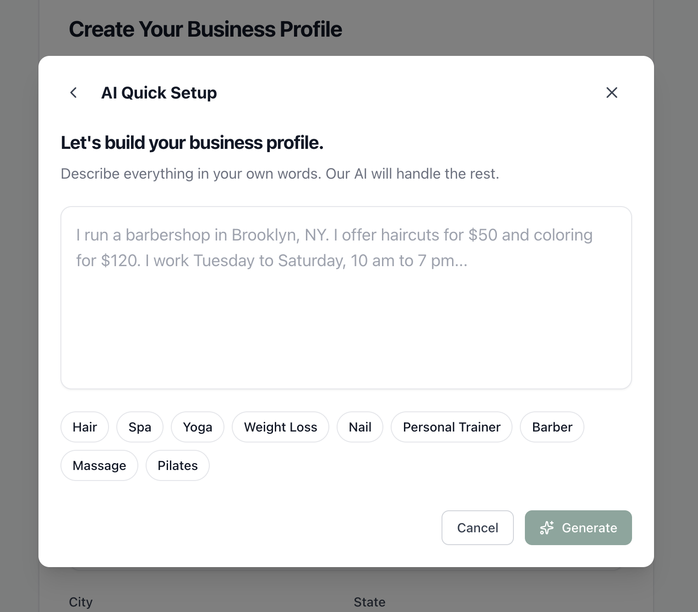The width and height of the screenshot is (698, 612).
Task: Select the Pilates chip
Action: click(178, 465)
